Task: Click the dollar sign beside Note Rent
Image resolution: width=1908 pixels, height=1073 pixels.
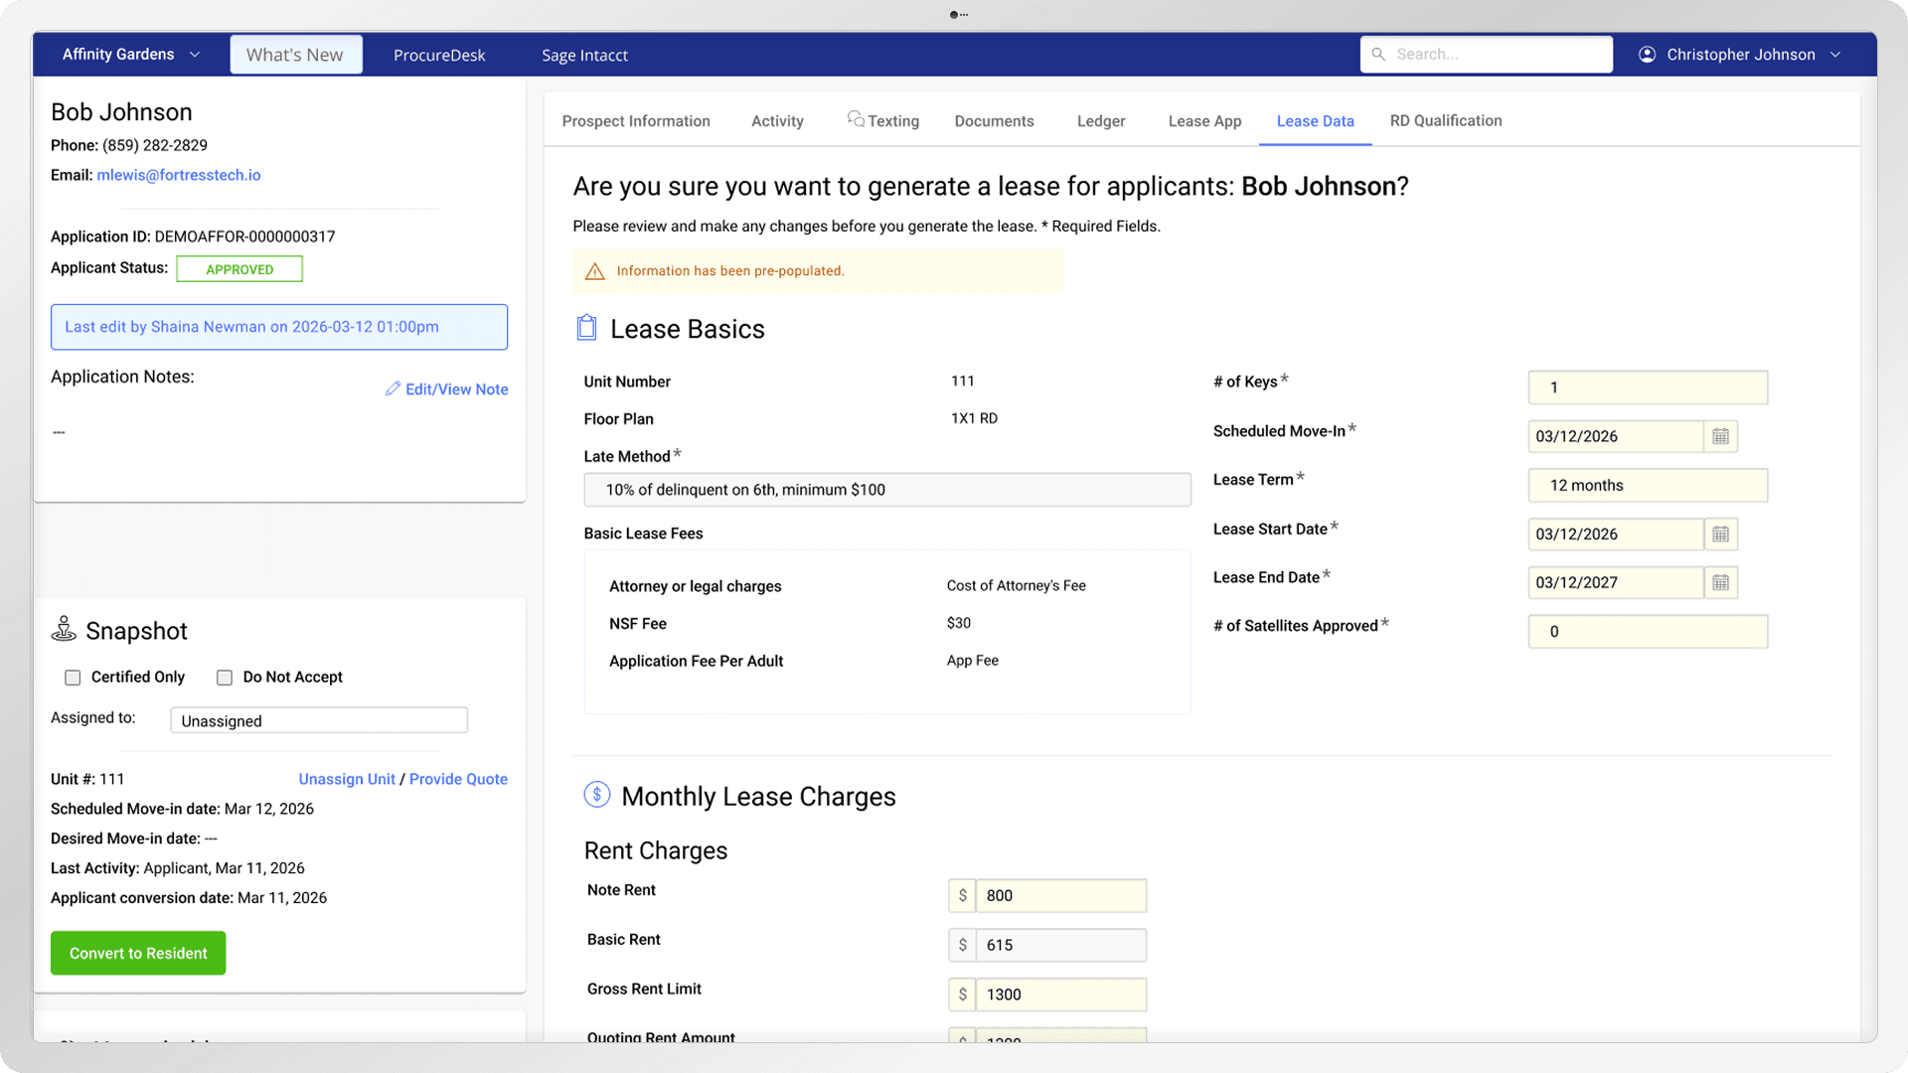Action: point(962,896)
